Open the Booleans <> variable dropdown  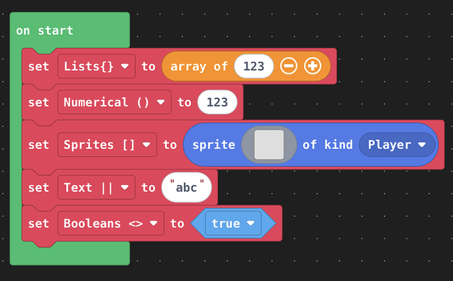pyautogui.click(x=111, y=223)
